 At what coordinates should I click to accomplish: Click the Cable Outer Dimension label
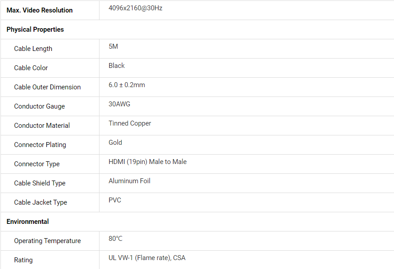pyautogui.click(x=47, y=87)
